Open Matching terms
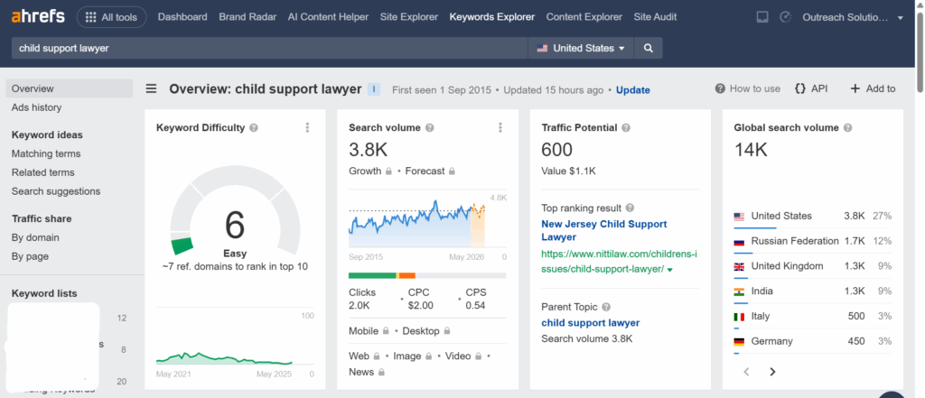Image resolution: width=925 pixels, height=398 pixels. click(x=46, y=153)
